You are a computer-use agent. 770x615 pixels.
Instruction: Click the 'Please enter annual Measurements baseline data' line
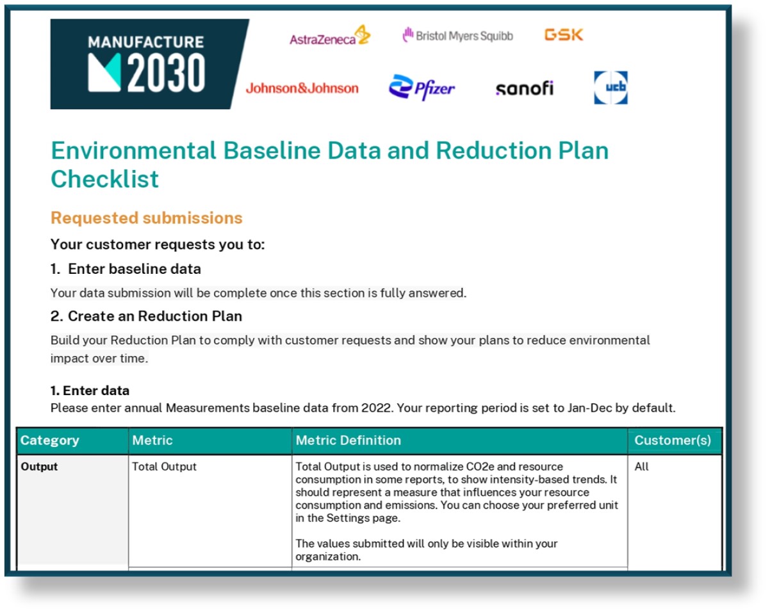pyautogui.click(x=363, y=407)
